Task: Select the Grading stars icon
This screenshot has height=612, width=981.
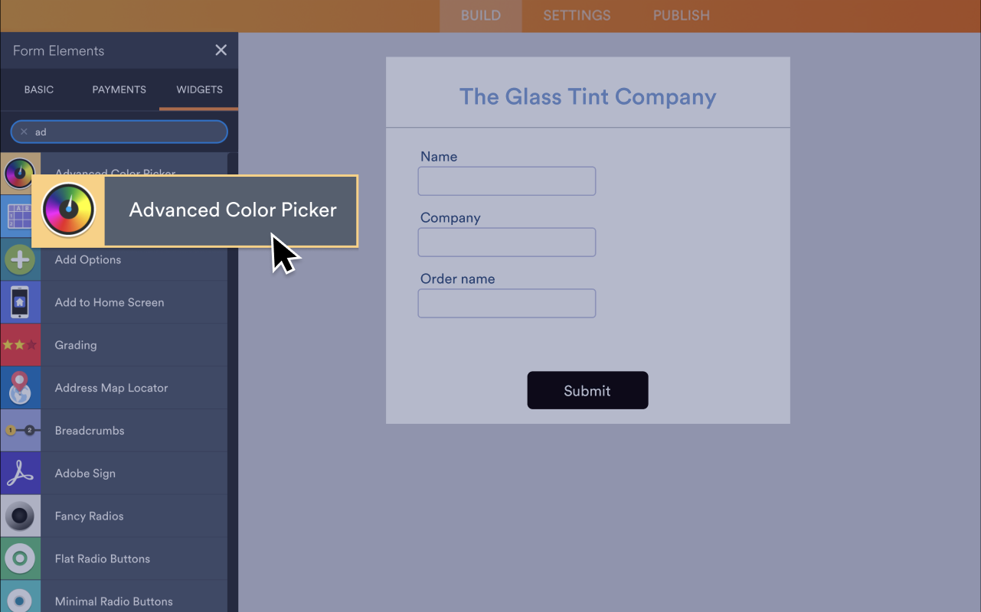Action: tap(21, 345)
